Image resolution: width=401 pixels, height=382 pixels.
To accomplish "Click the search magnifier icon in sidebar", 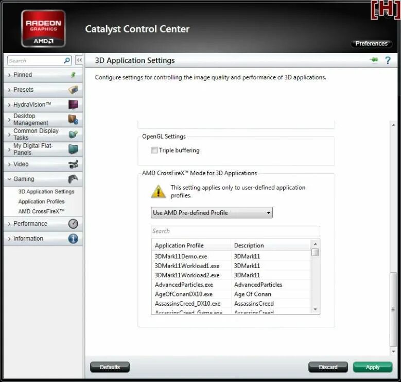I will click(67, 60).
